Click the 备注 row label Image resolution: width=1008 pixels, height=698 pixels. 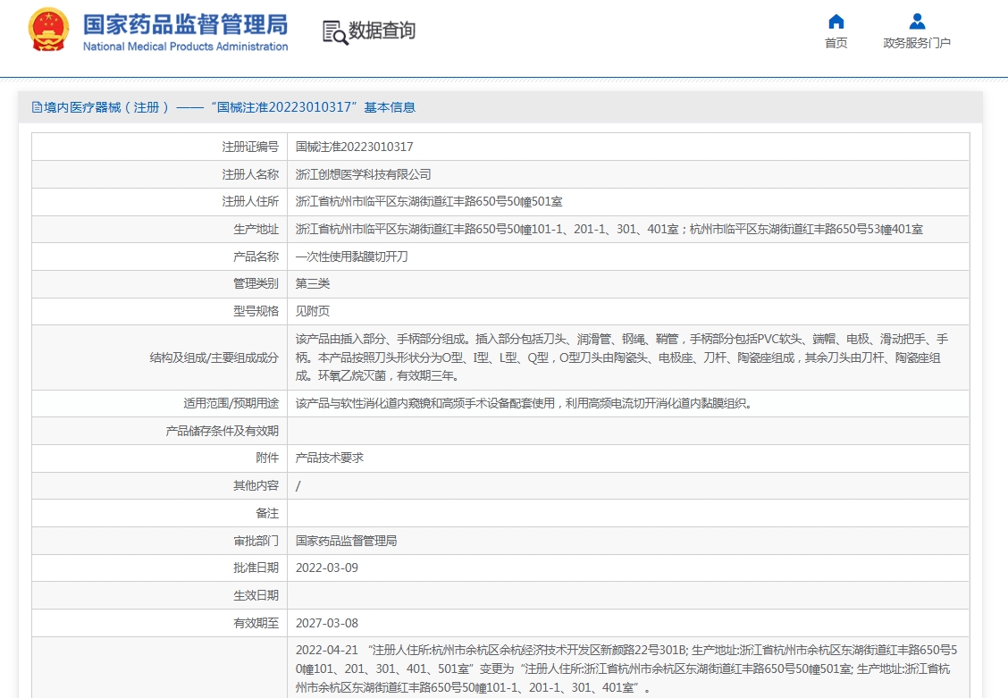[x=267, y=514]
